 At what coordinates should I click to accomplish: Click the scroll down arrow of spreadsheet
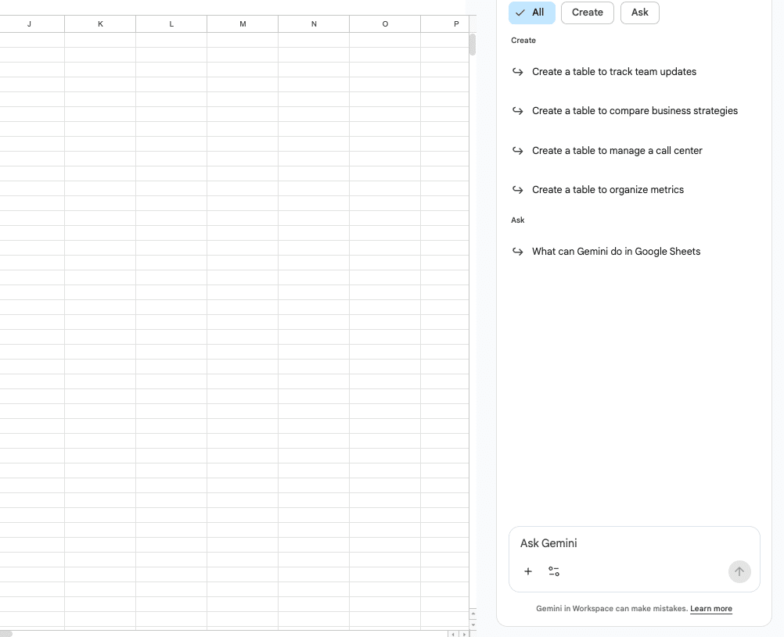click(x=473, y=624)
